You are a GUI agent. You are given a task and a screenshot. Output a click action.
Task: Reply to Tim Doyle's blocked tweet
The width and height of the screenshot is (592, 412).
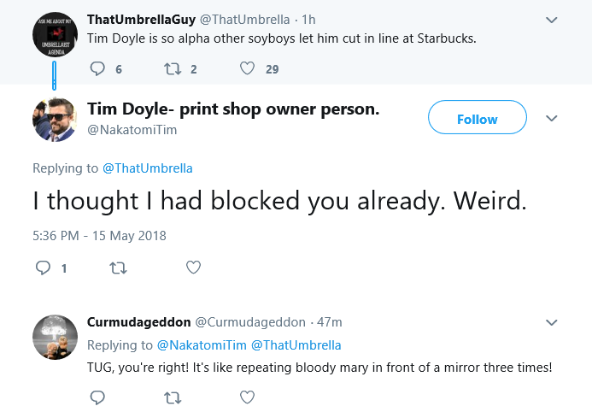43,268
